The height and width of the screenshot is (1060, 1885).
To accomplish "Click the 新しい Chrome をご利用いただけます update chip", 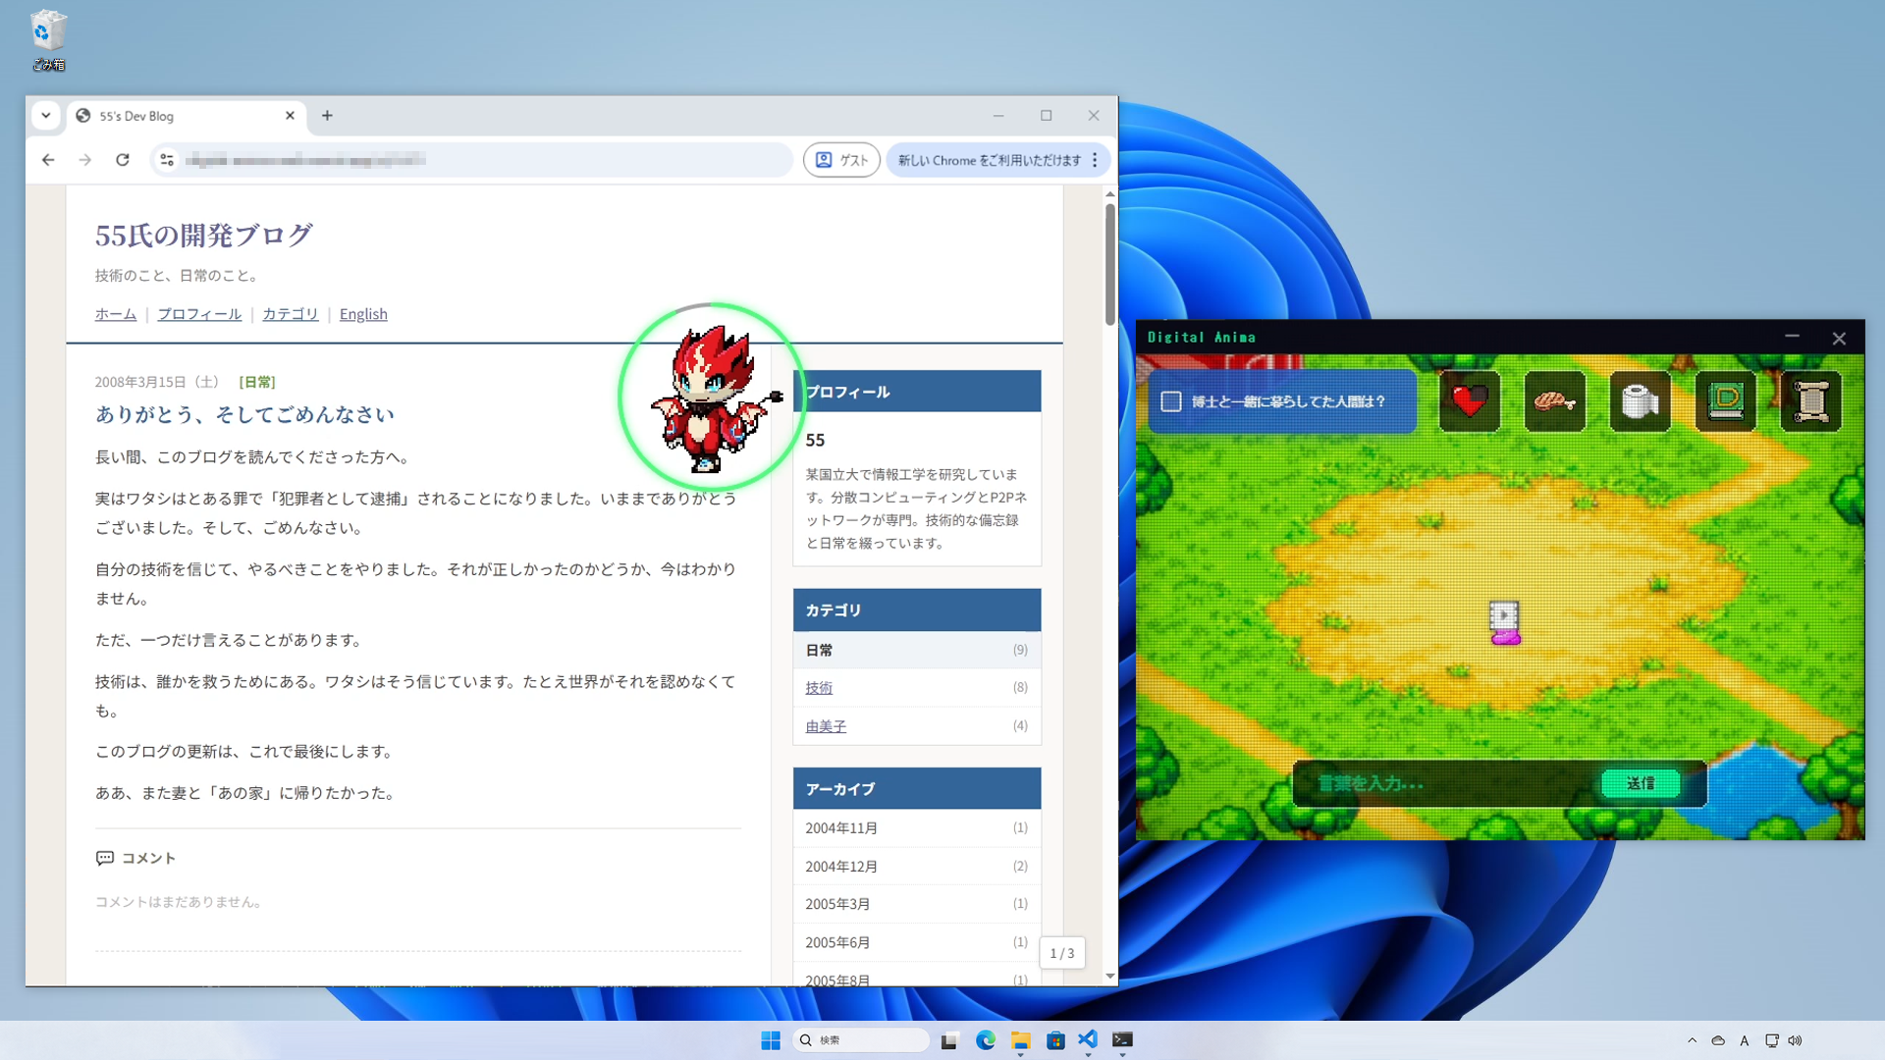I will [990, 160].
